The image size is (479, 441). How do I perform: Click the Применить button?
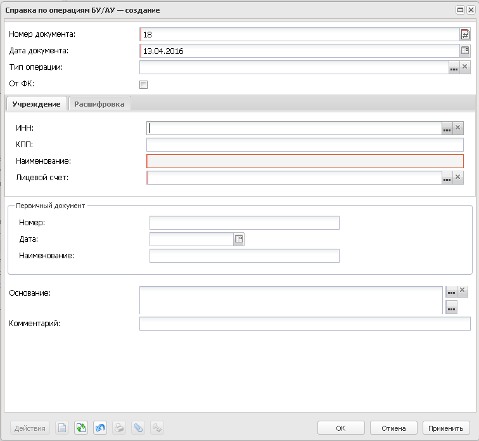pos(445,428)
